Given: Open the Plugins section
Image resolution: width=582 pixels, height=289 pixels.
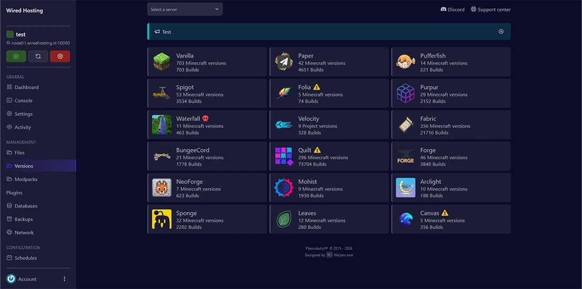Looking at the screenshot, I should (14, 192).
